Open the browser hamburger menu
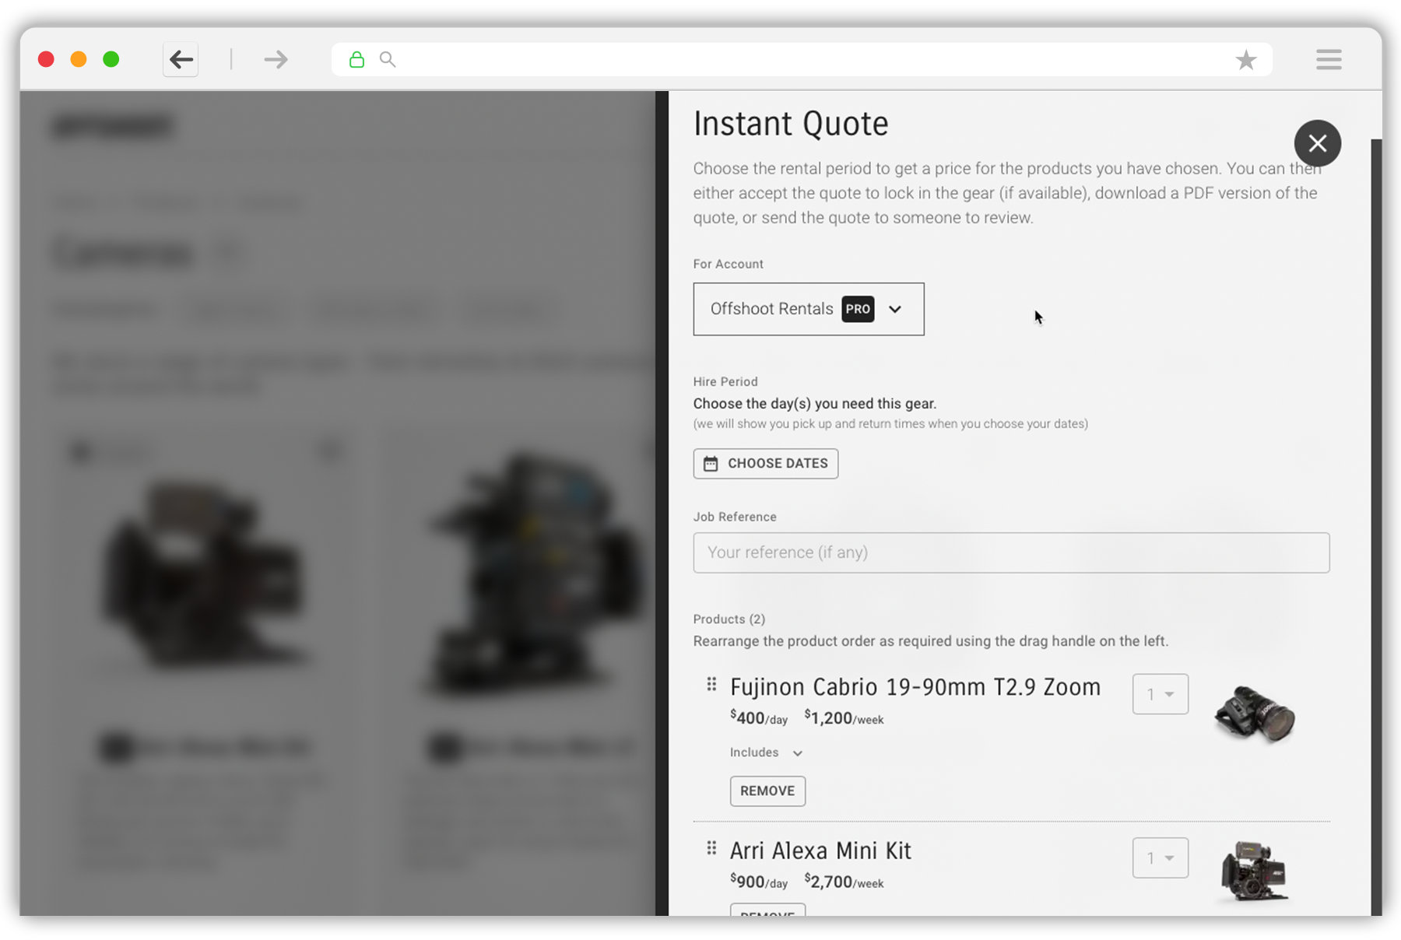 coord(1329,59)
